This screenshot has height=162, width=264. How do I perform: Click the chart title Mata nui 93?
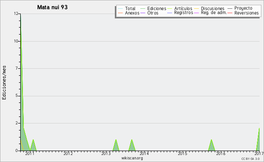pyautogui.click(x=52, y=7)
